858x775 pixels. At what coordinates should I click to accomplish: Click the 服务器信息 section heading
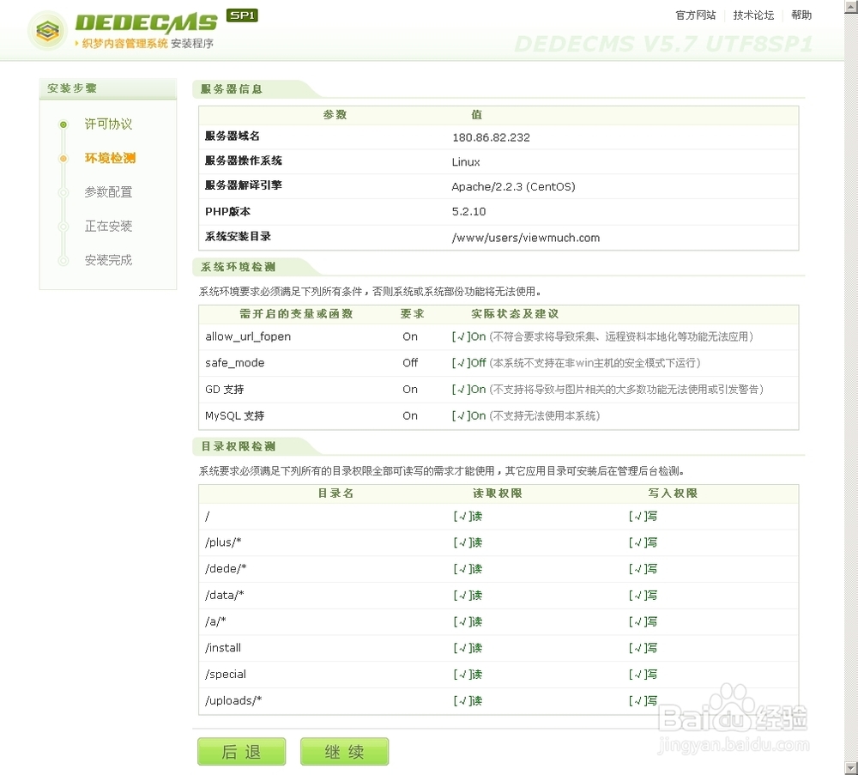point(232,89)
